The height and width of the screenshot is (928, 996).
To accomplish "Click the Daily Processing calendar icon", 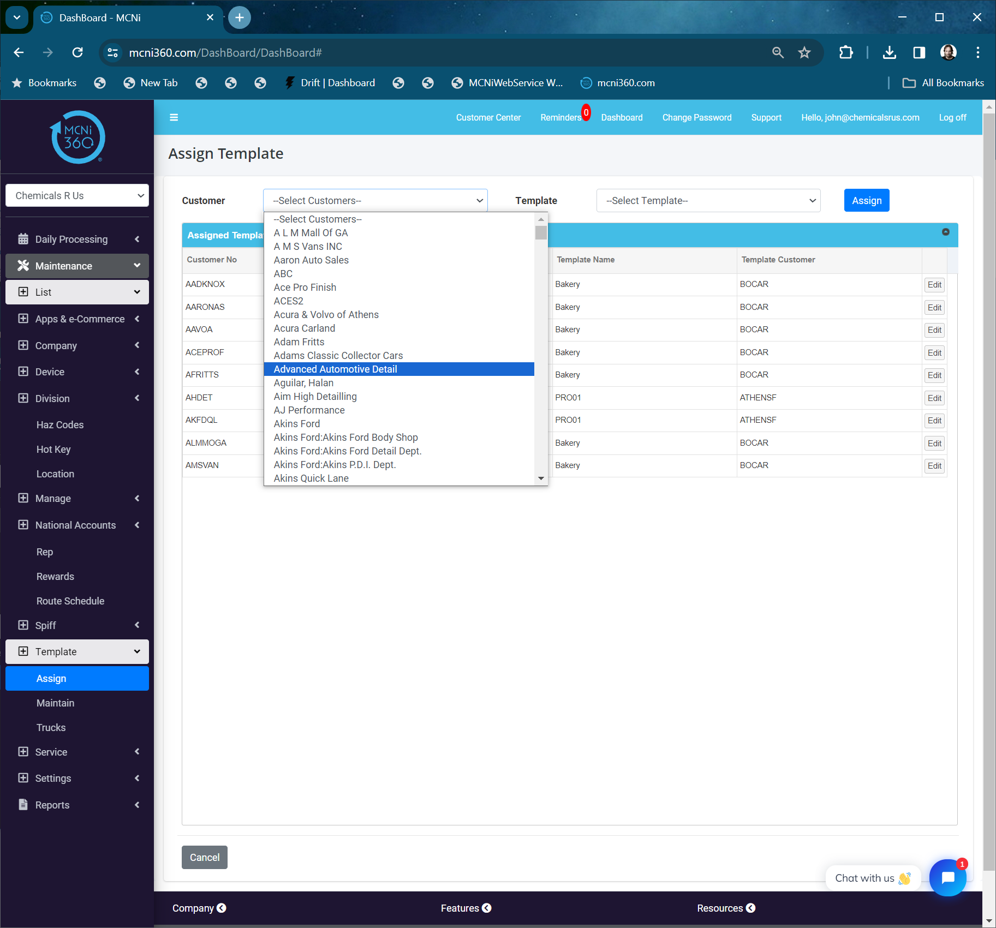I will pos(23,239).
